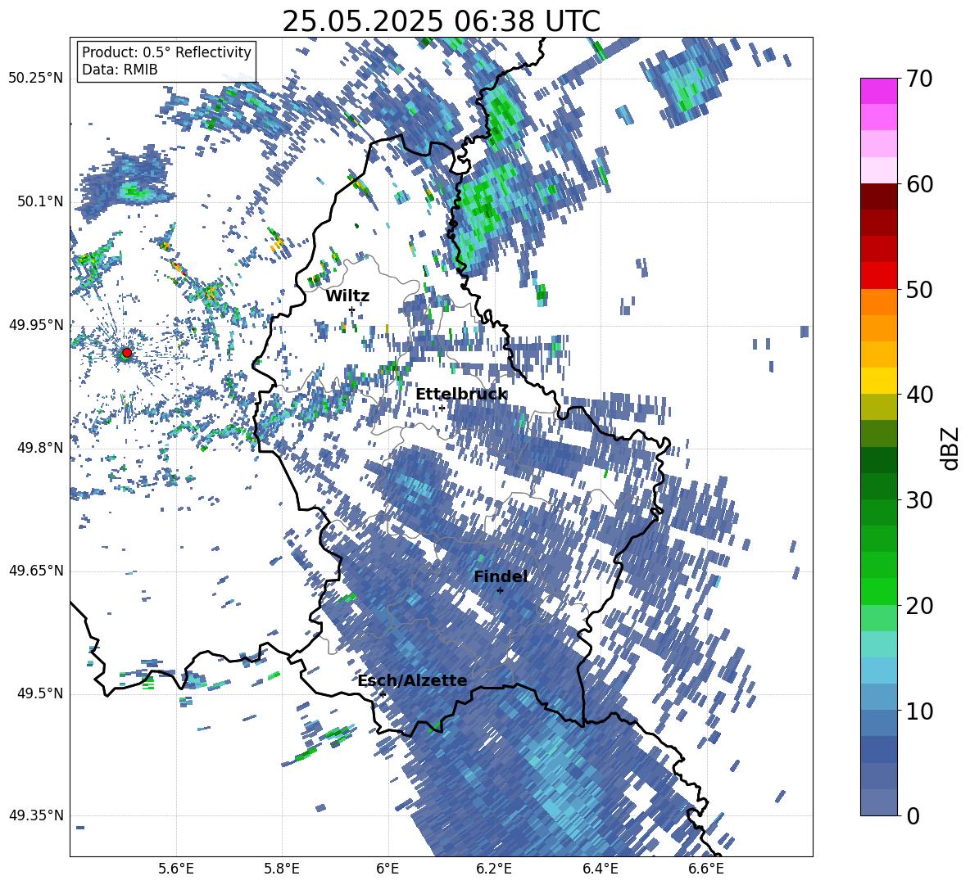Pick the magenta swatch at colorbar top
This screenshot has height=885, width=970.
point(878,92)
